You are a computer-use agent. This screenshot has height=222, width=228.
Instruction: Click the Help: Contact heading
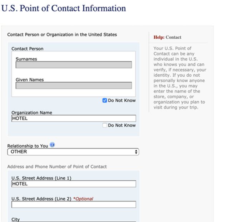click(167, 37)
